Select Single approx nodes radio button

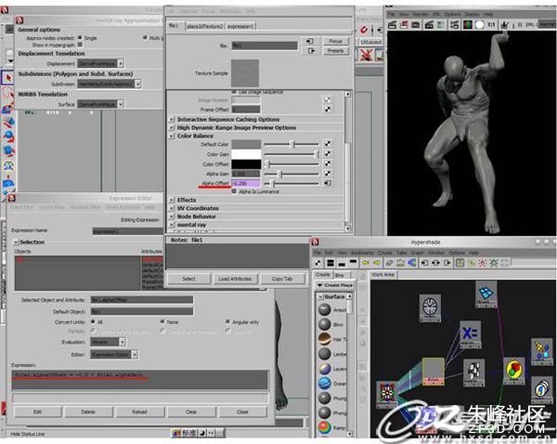point(80,37)
